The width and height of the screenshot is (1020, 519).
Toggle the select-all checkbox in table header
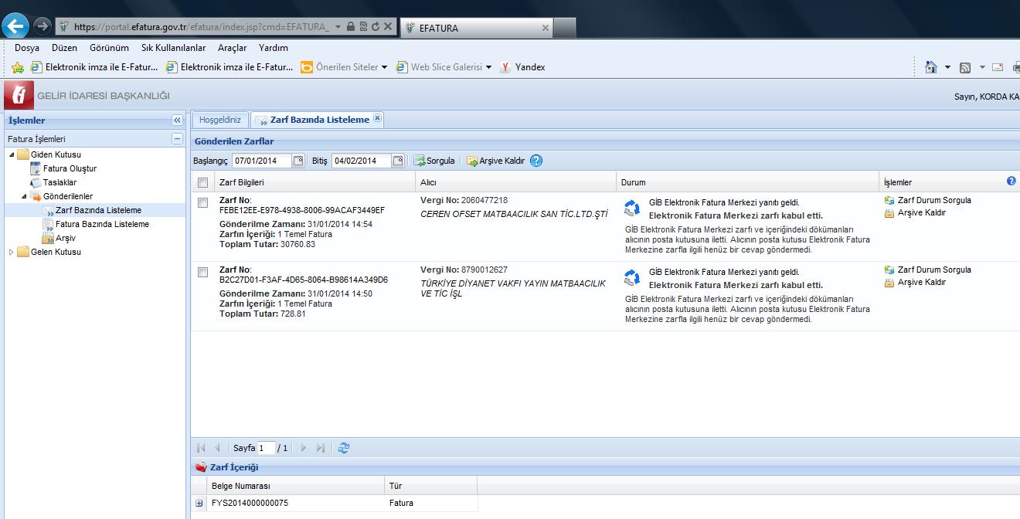202,183
